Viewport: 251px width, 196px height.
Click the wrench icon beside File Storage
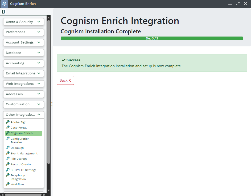(8, 159)
